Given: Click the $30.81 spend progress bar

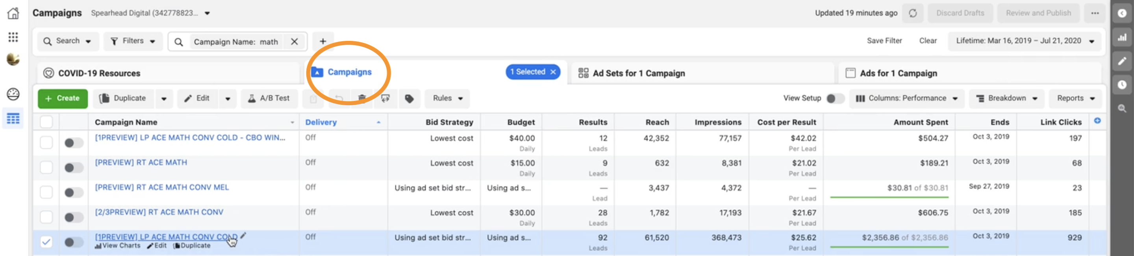Looking at the screenshot, I should click(889, 197).
